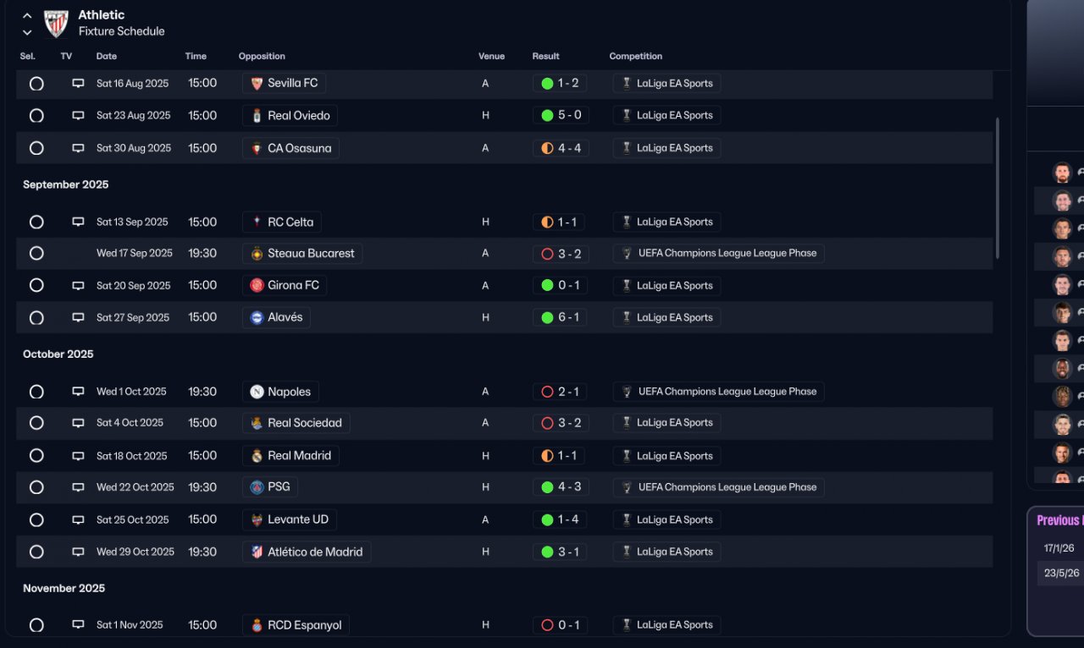Image resolution: width=1084 pixels, height=648 pixels.
Task: Open the 5 - 0 result against Real Oviedo
Action: tap(561, 116)
